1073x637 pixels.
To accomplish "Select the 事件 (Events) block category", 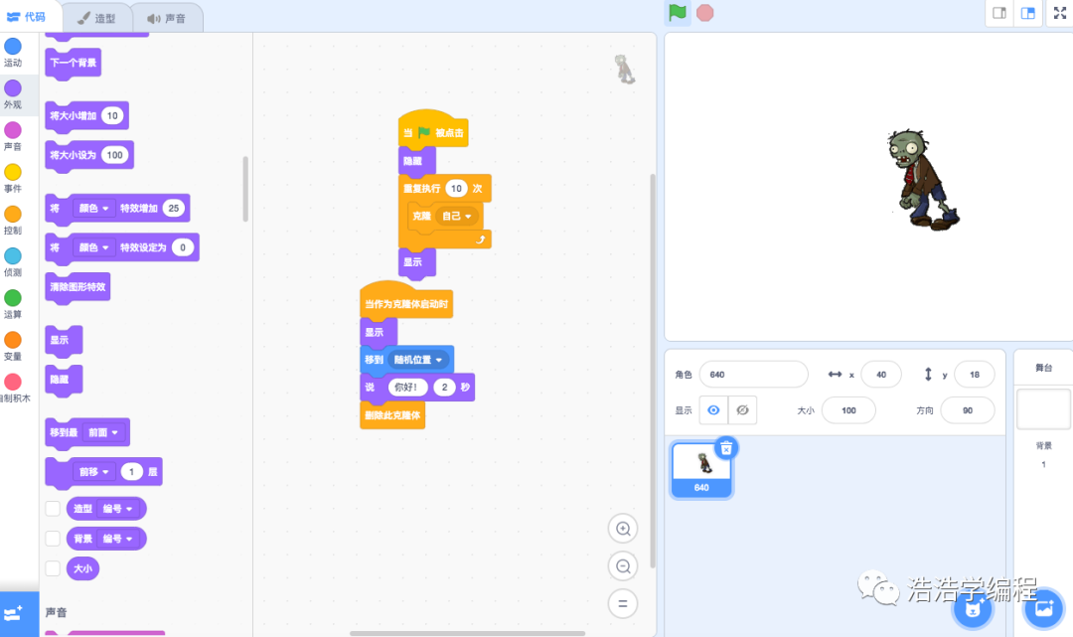I will 13,178.
